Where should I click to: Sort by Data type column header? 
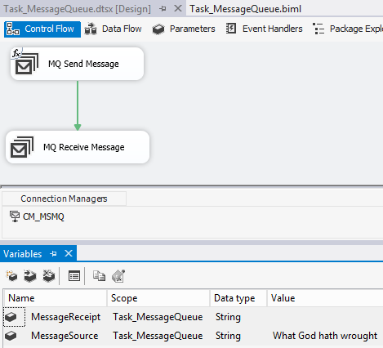pos(238,298)
